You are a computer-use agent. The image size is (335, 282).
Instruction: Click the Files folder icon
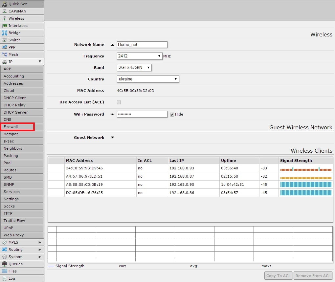4,271
